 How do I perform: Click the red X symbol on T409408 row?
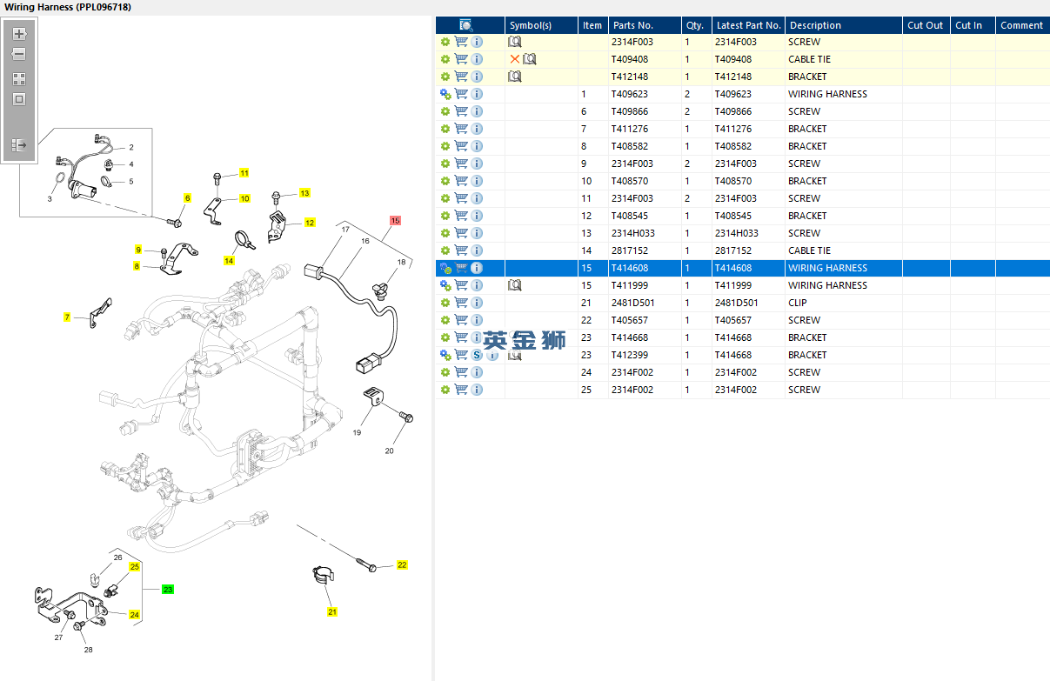coord(515,59)
